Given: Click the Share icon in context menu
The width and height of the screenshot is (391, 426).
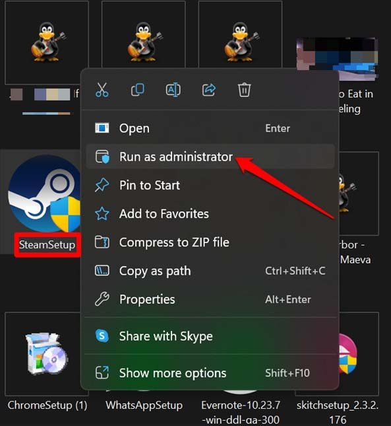Looking at the screenshot, I should [209, 90].
